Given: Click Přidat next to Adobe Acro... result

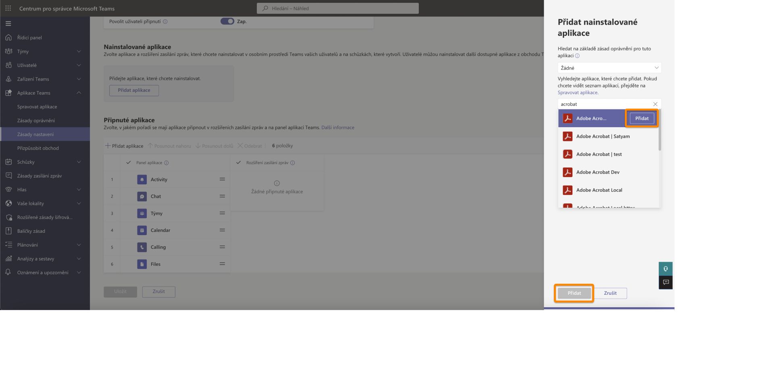Looking at the screenshot, I should tap(642, 118).
